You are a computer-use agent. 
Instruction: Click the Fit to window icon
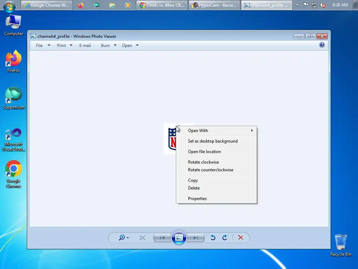(142, 238)
